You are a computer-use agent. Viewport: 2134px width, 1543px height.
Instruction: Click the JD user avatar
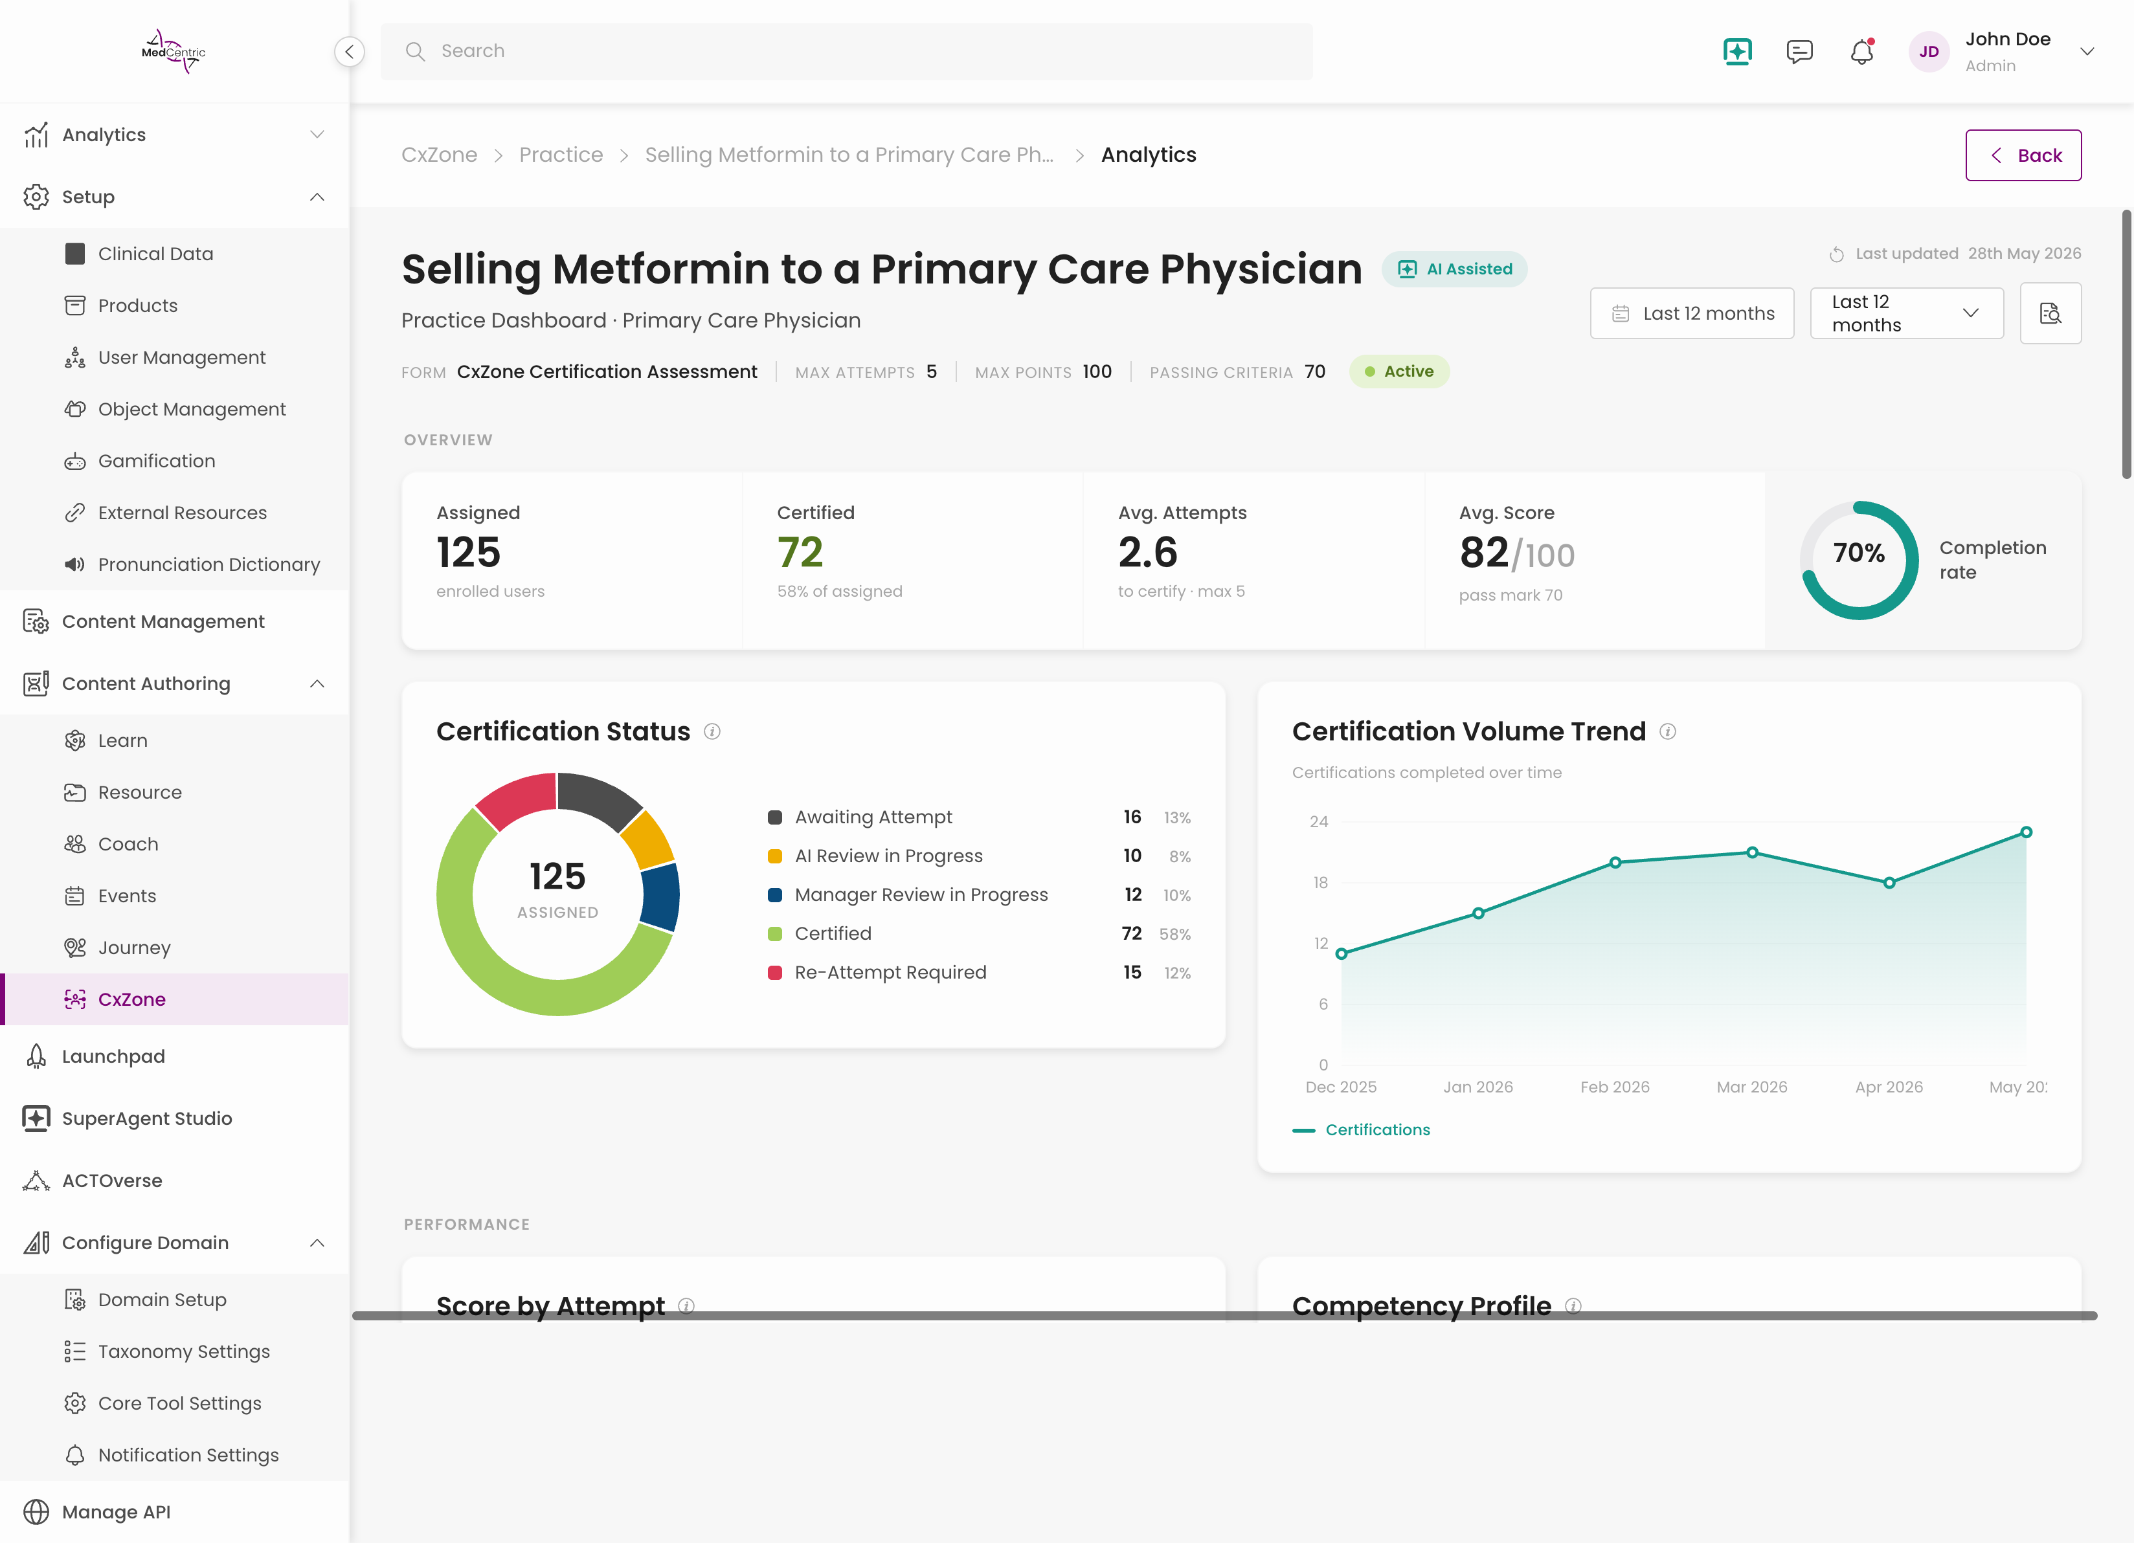1929,52
